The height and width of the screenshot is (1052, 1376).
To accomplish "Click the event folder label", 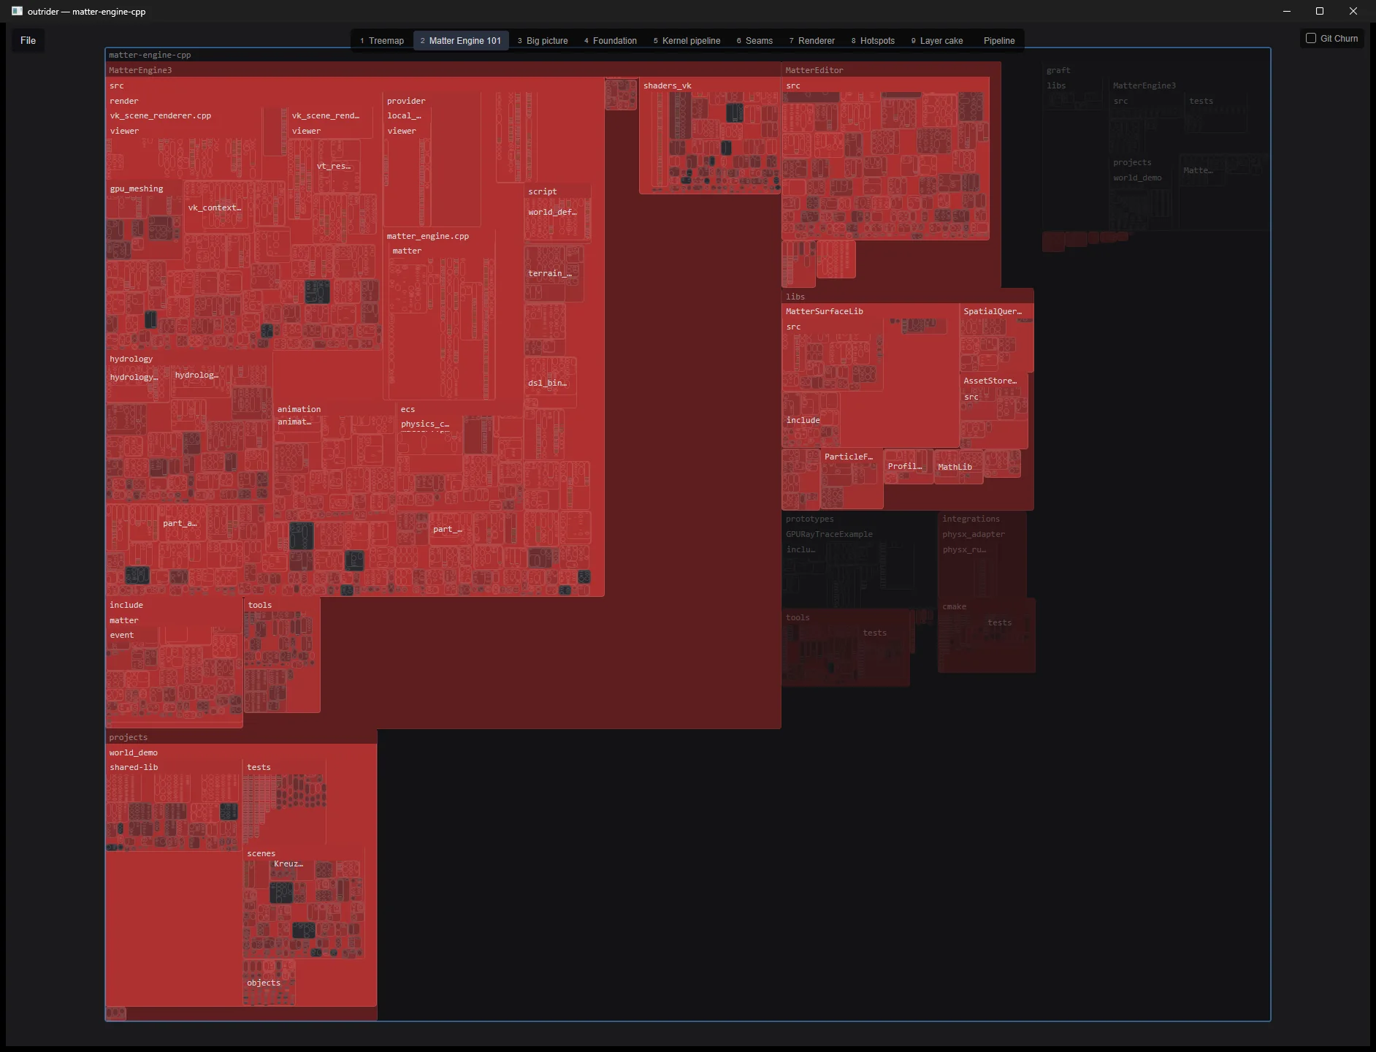I will click(122, 635).
